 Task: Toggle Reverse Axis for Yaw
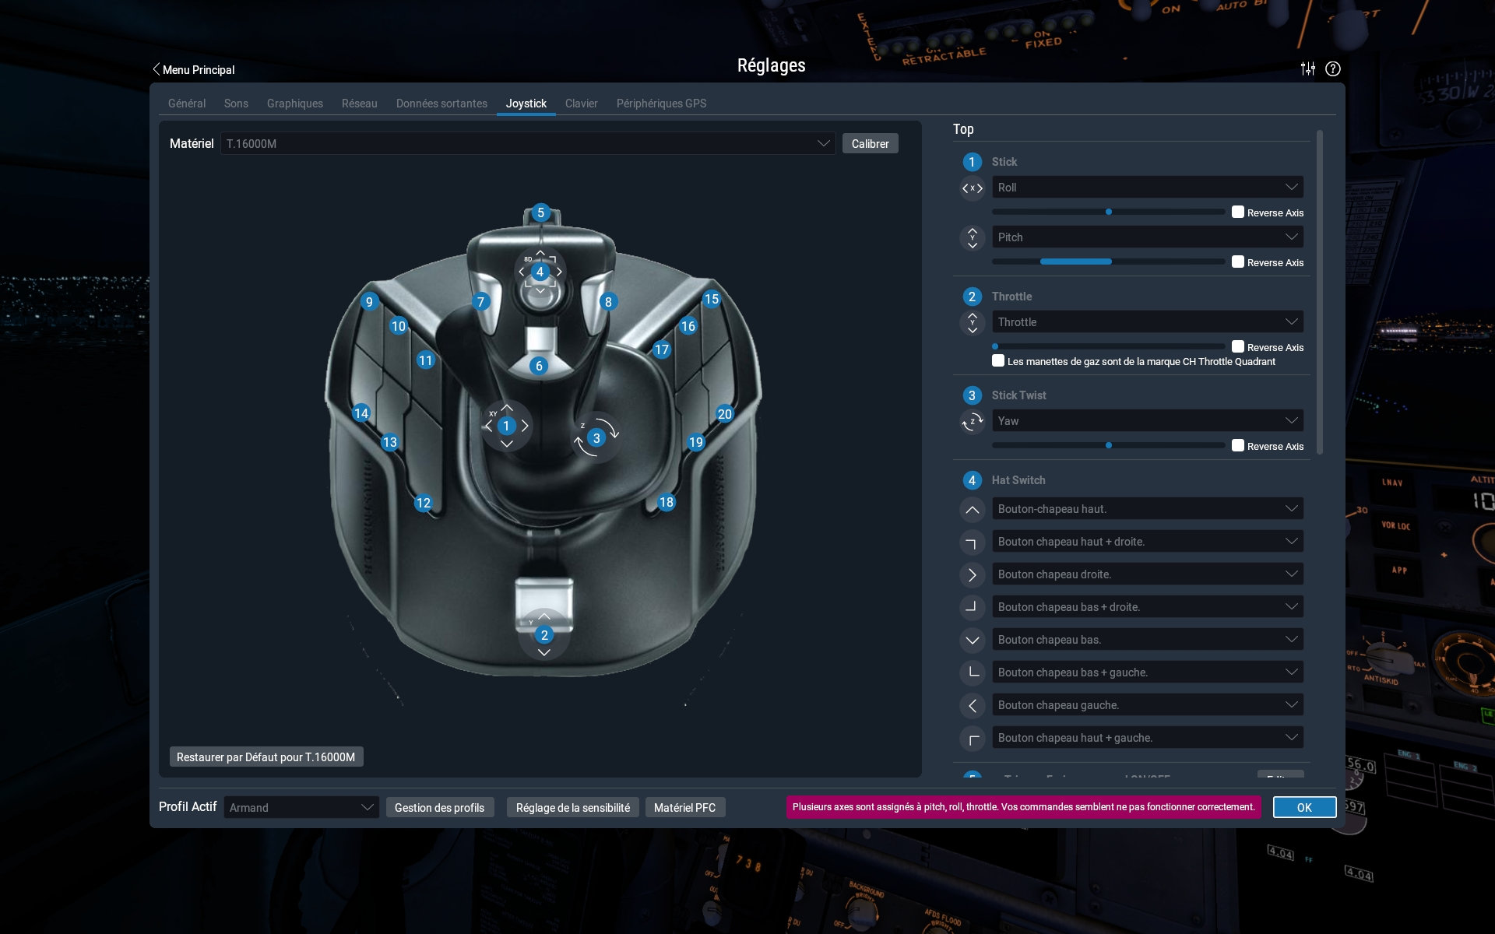click(x=1238, y=445)
